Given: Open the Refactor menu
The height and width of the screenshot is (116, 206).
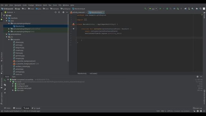Looking at the screenshot, I should [39, 5].
